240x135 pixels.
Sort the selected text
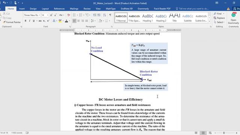[105, 15]
